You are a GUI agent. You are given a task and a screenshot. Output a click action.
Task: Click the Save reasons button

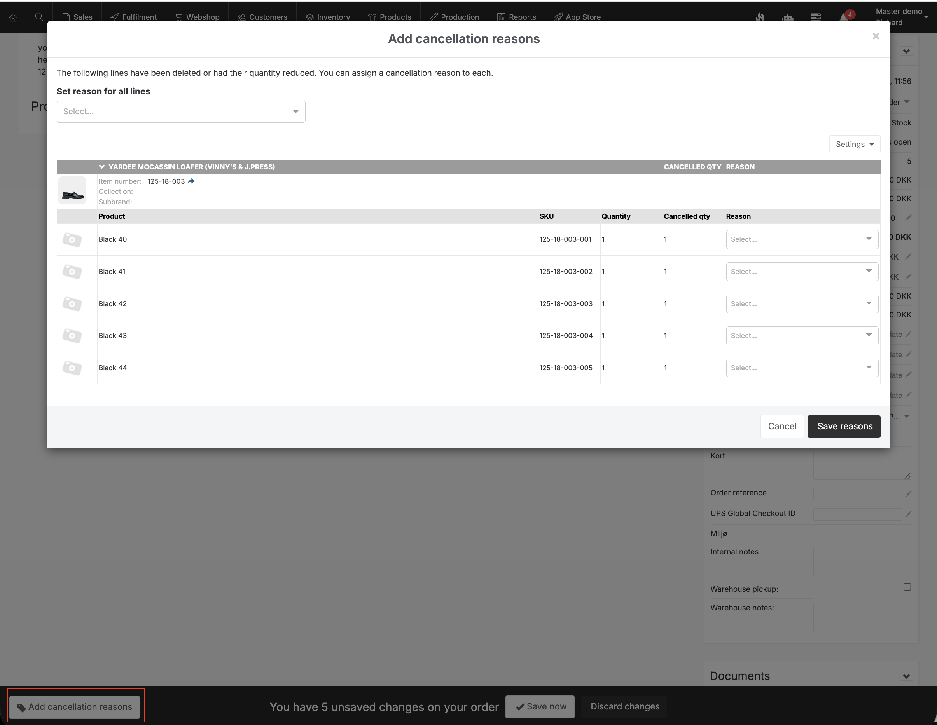tap(843, 426)
